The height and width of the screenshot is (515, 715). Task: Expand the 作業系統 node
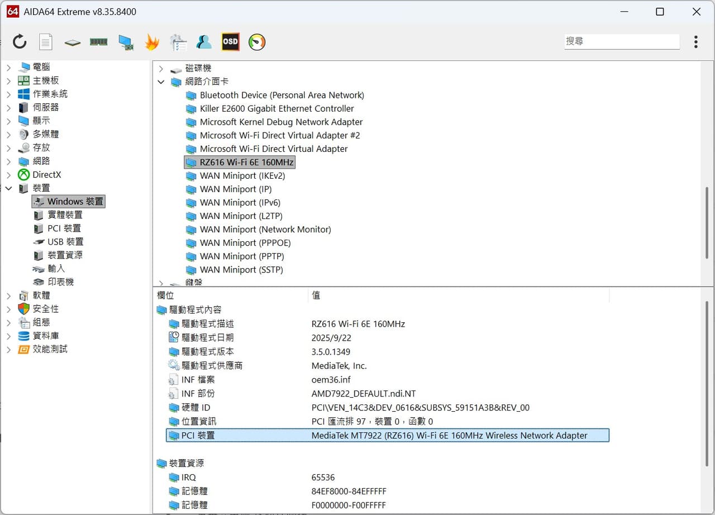coord(8,94)
